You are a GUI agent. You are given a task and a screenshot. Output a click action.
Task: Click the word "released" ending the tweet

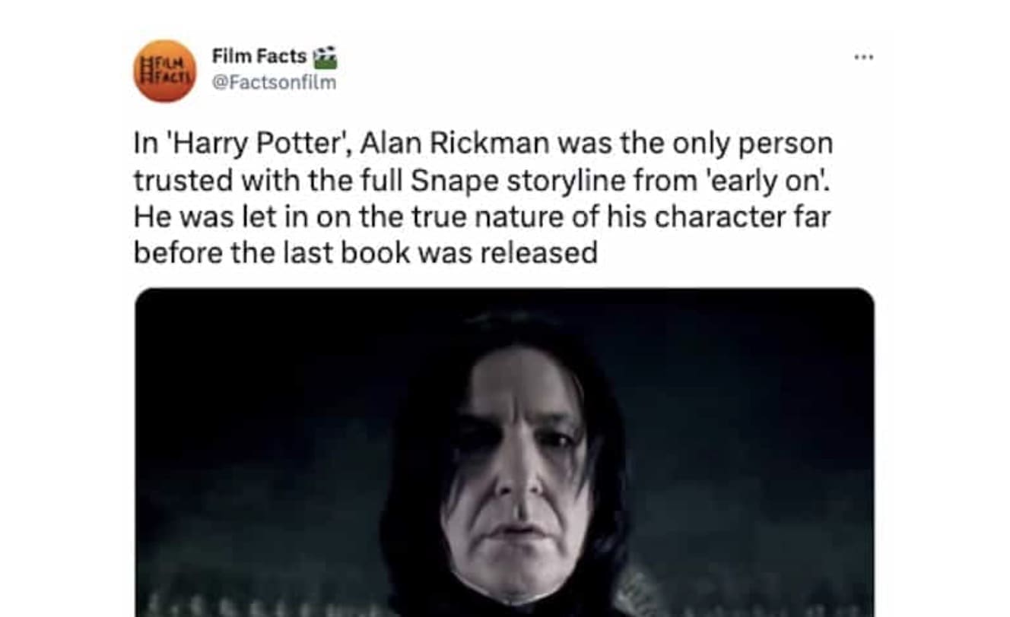tap(538, 253)
